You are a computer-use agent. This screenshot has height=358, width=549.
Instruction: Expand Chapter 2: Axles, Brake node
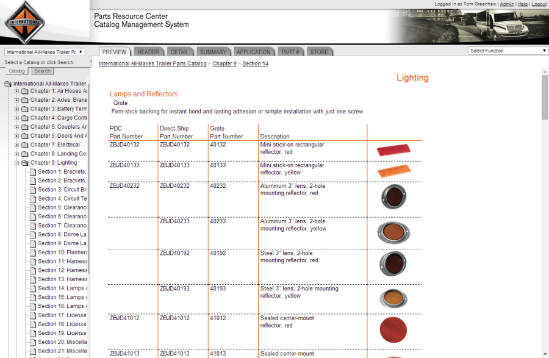point(16,100)
